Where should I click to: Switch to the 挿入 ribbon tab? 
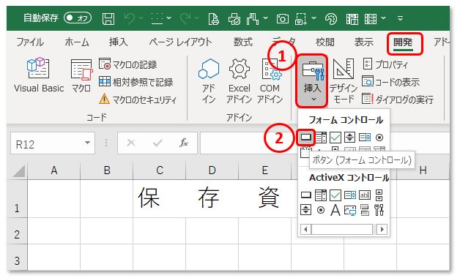tap(119, 42)
